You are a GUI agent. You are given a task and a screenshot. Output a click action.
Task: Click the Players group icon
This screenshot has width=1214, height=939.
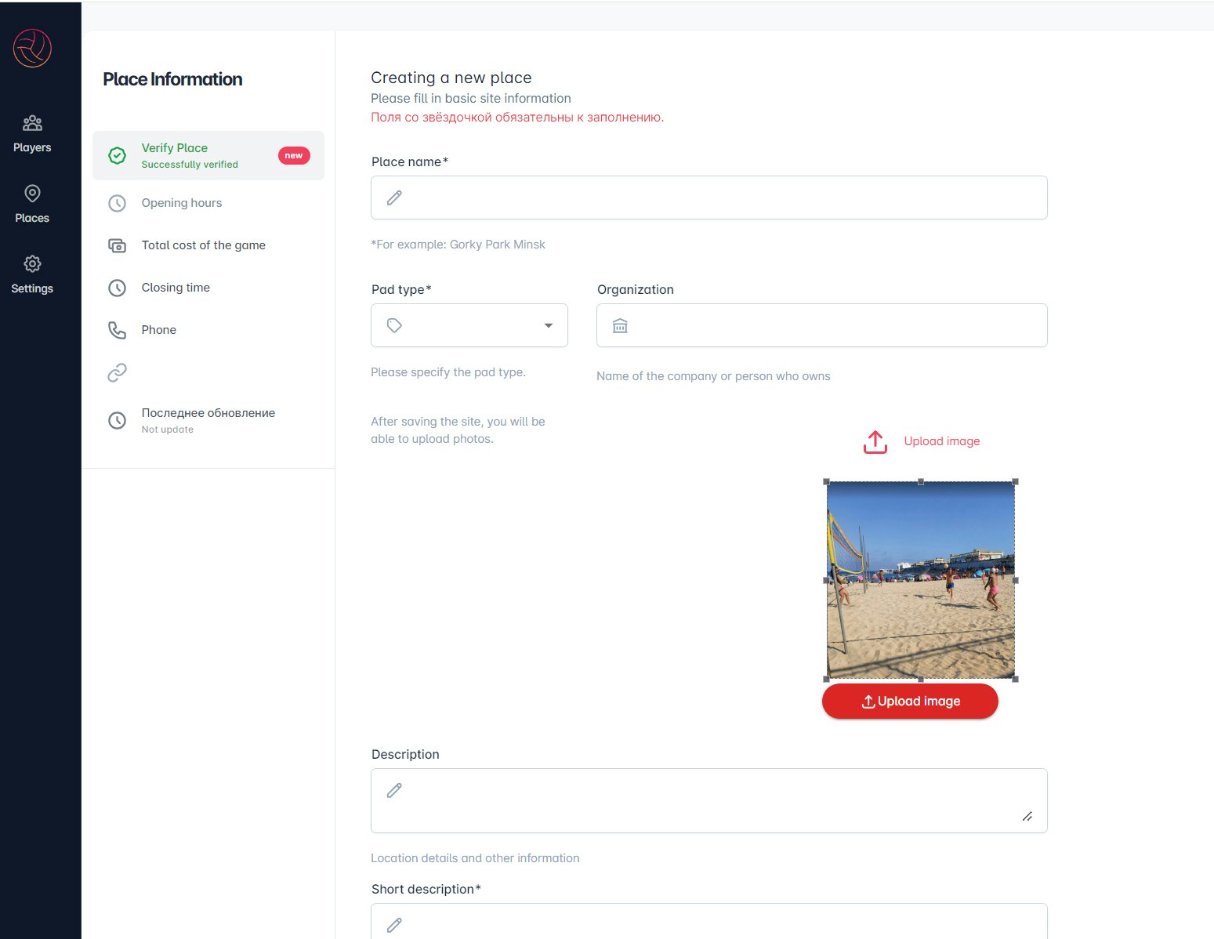(32, 123)
